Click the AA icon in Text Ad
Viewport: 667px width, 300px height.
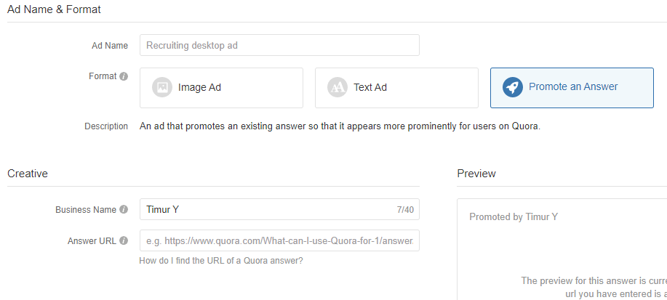tap(338, 88)
